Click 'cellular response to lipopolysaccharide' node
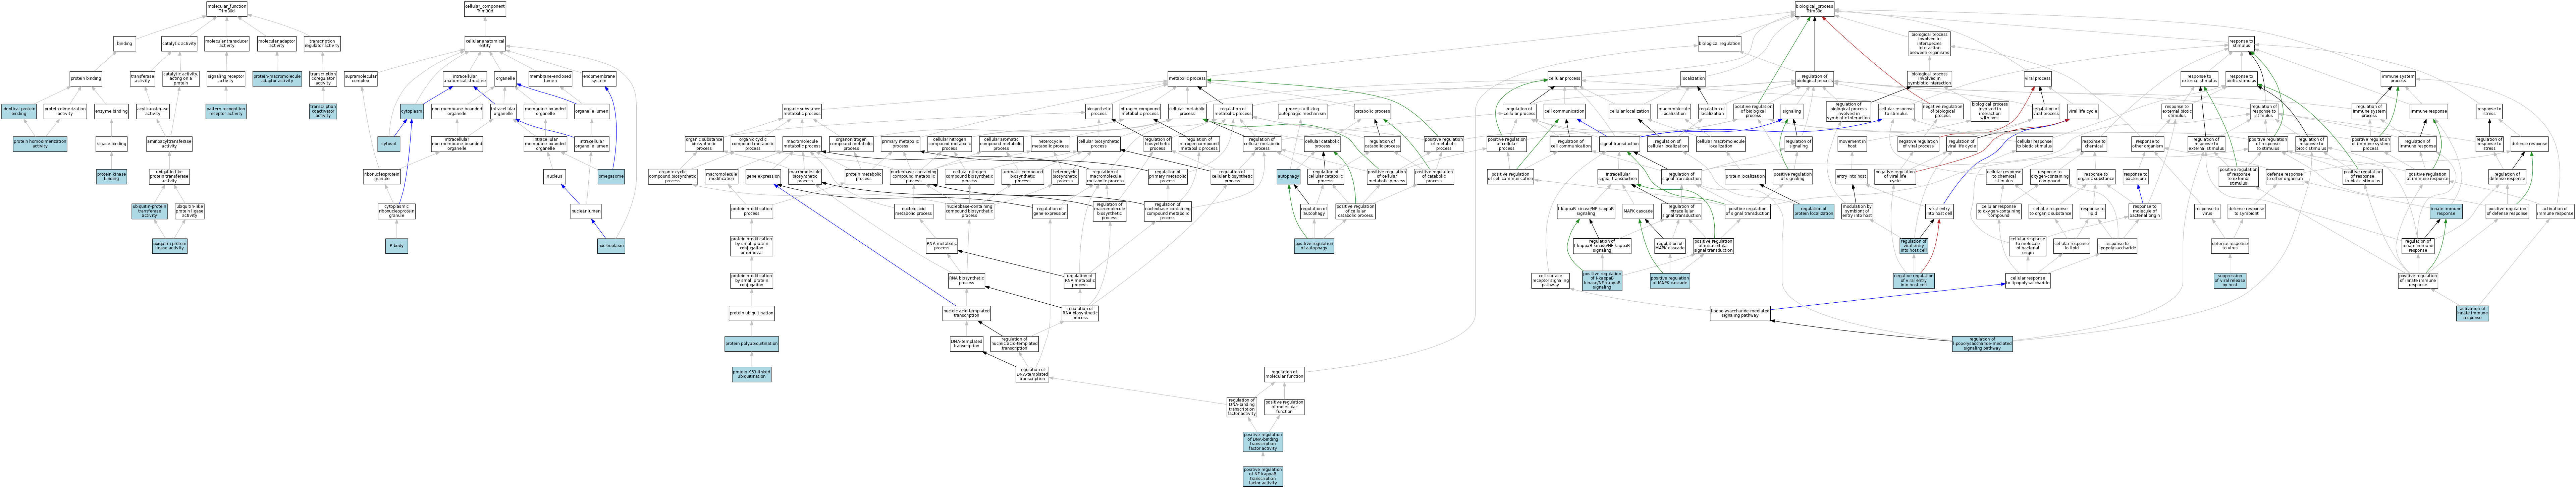The height and width of the screenshot is (488, 2576). 2028,281
